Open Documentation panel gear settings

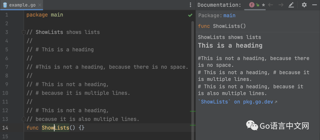pyautogui.click(x=304, y=5)
